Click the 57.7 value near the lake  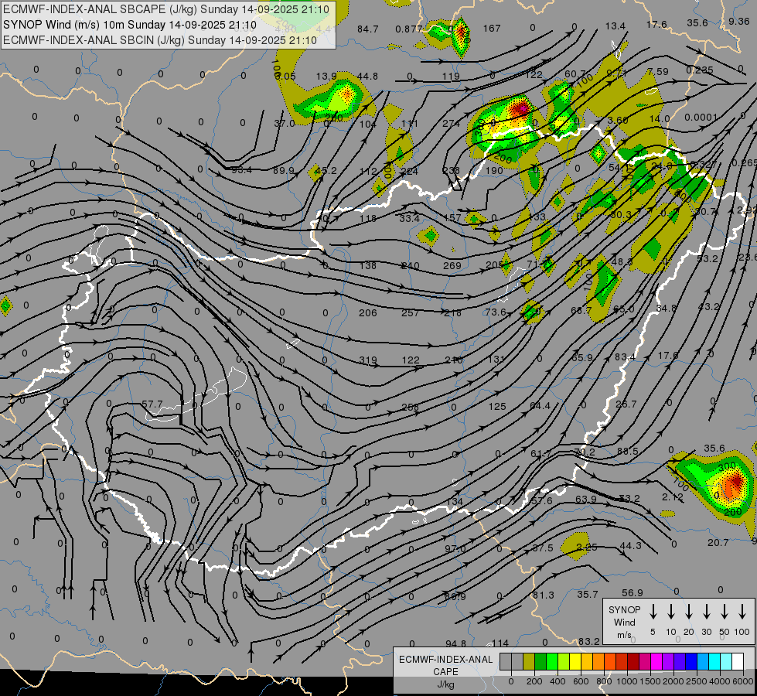coord(152,404)
